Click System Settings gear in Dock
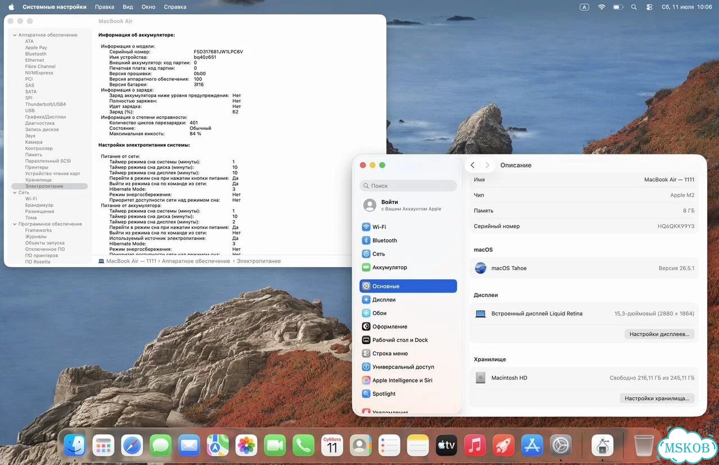This screenshot has height=465, width=719. [561, 446]
